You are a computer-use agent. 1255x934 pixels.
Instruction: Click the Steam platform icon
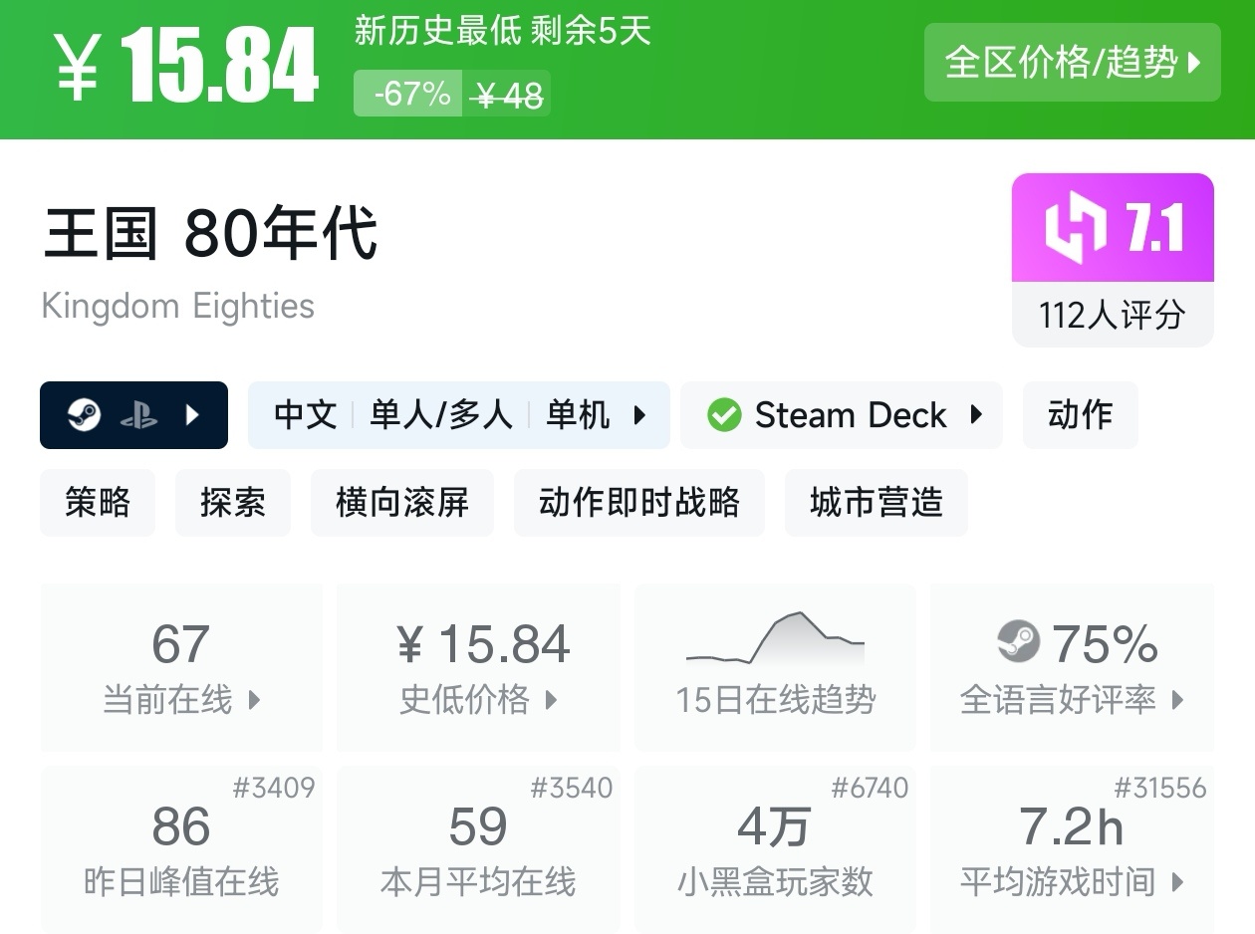pyautogui.click(x=85, y=415)
